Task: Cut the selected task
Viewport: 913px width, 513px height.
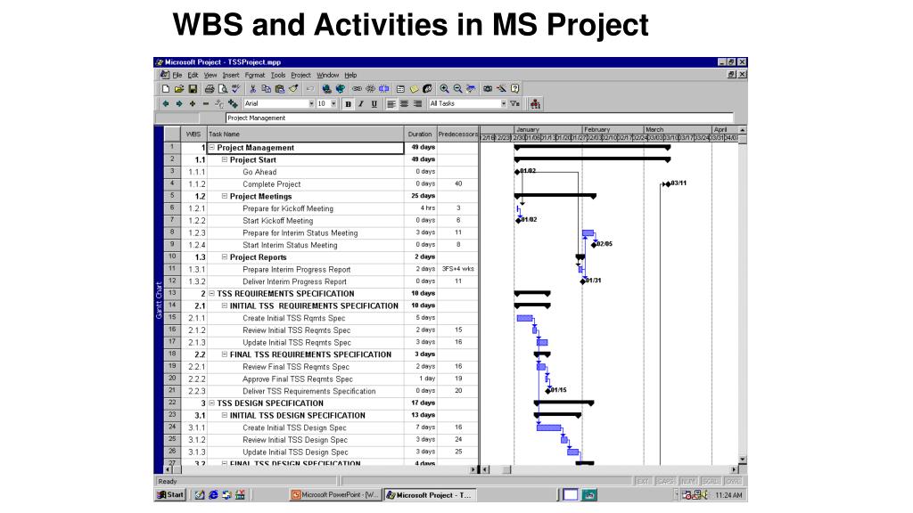Action: (x=252, y=89)
